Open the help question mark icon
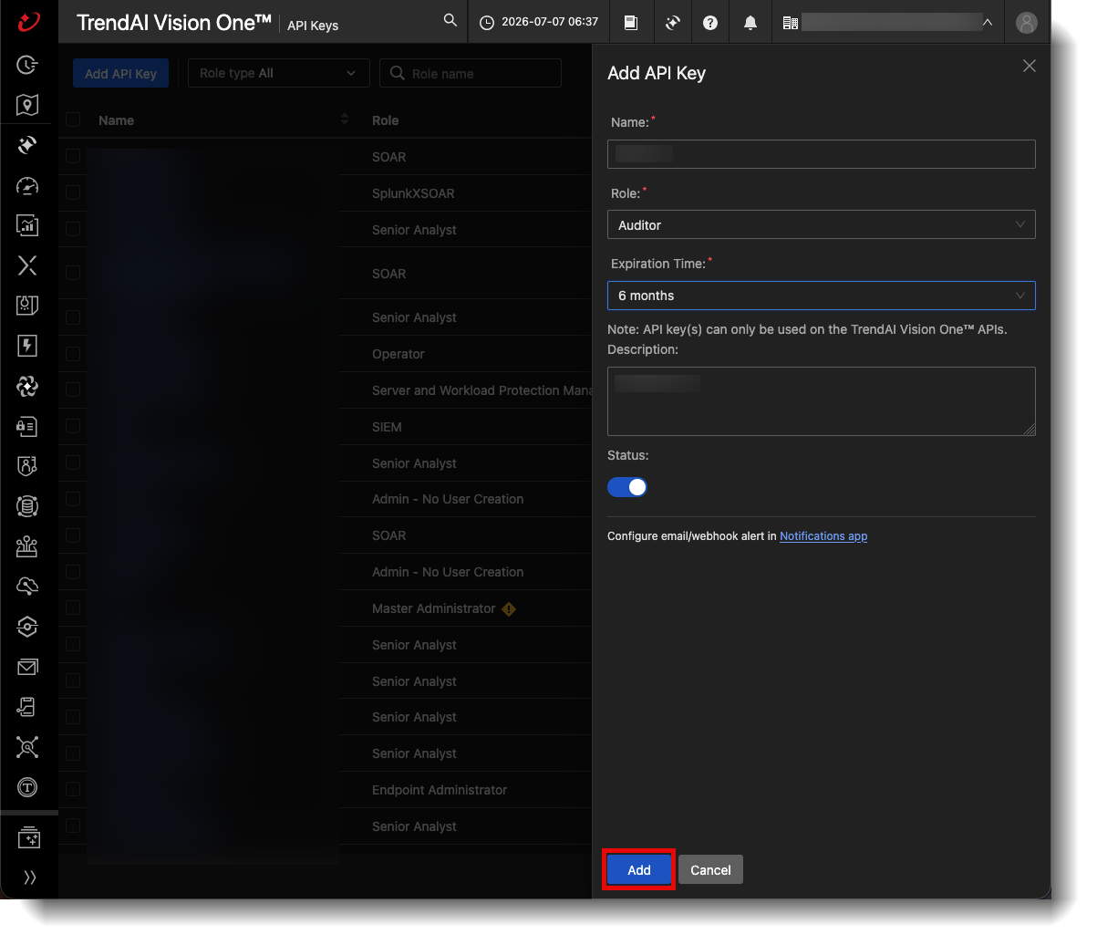Screen dimensions: 1097x945 [710, 22]
